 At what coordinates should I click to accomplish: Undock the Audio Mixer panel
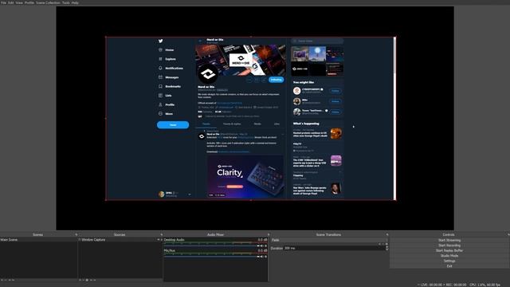click(x=269, y=234)
